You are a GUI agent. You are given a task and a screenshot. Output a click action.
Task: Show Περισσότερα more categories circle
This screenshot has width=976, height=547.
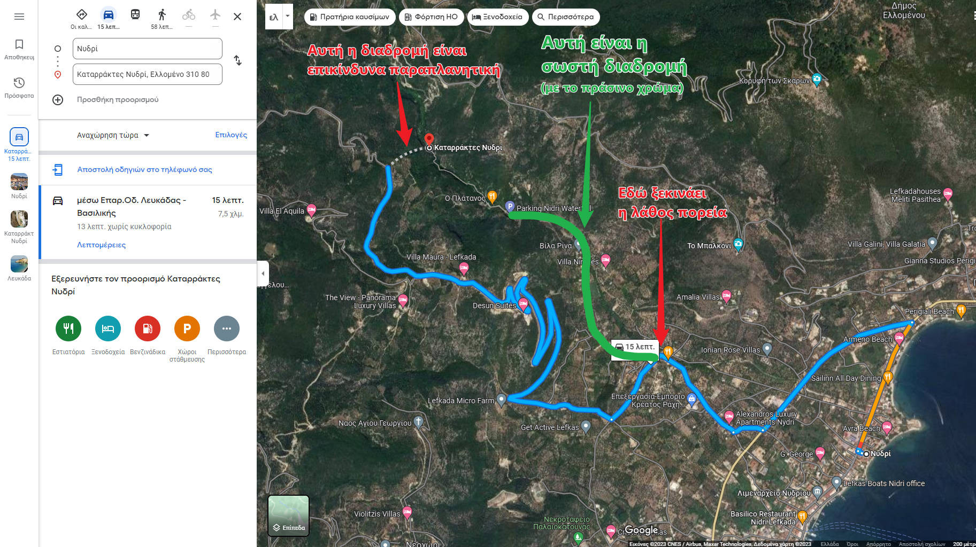(x=227, y=329)
